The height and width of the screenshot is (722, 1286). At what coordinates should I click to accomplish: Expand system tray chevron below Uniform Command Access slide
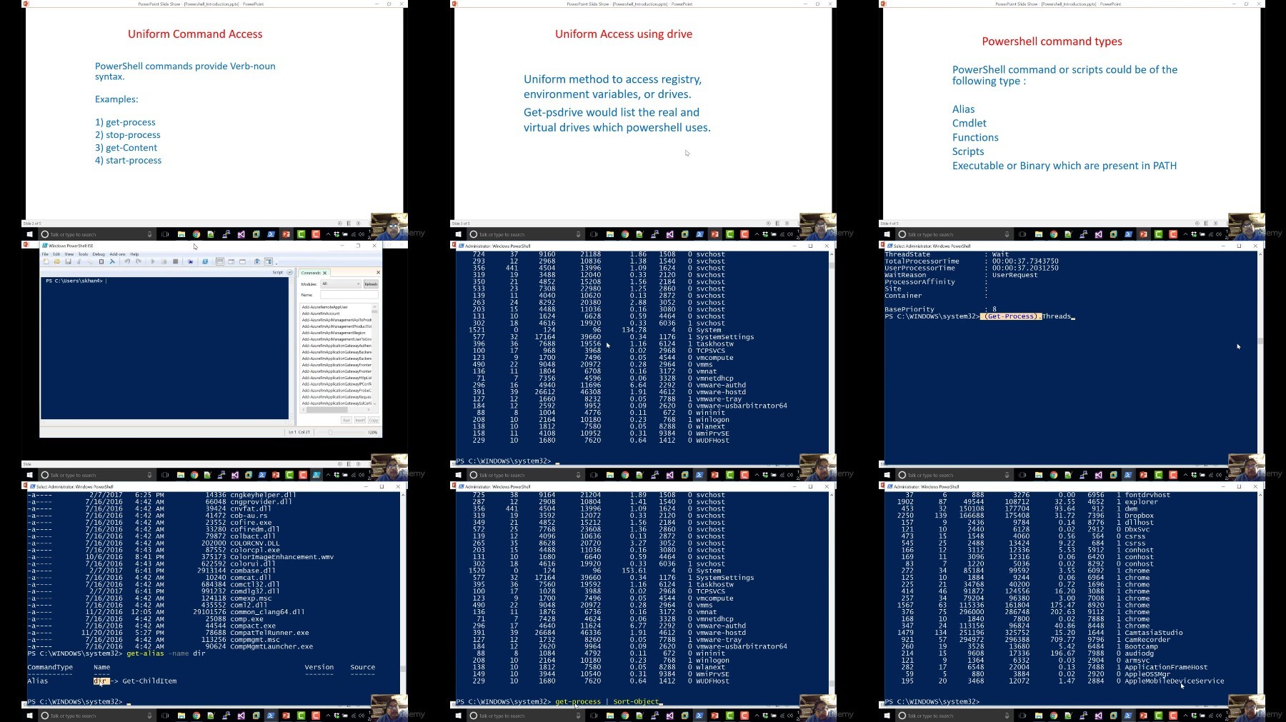click(x=329, y=234)
